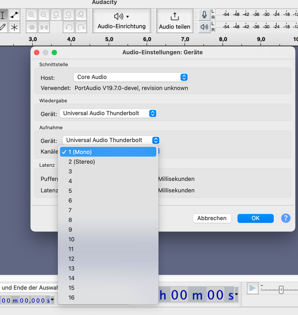Select the Multi-tool asterisk icon
Viewport: 298px width, 315px height.
14,27
